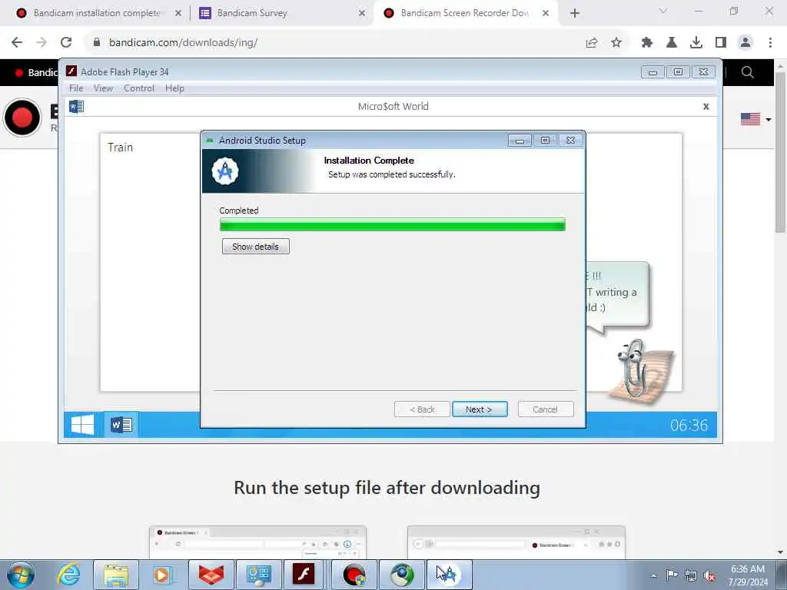Viewport: 787px width, 590px height.
Task: Close the Bandicam Survey tab
Action: tap(362, 13)
